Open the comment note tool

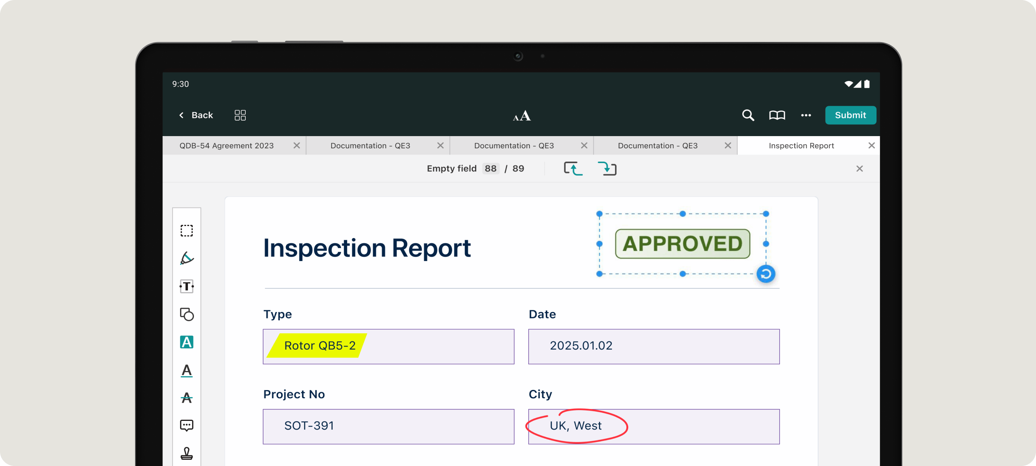click(x=186, y=425)
